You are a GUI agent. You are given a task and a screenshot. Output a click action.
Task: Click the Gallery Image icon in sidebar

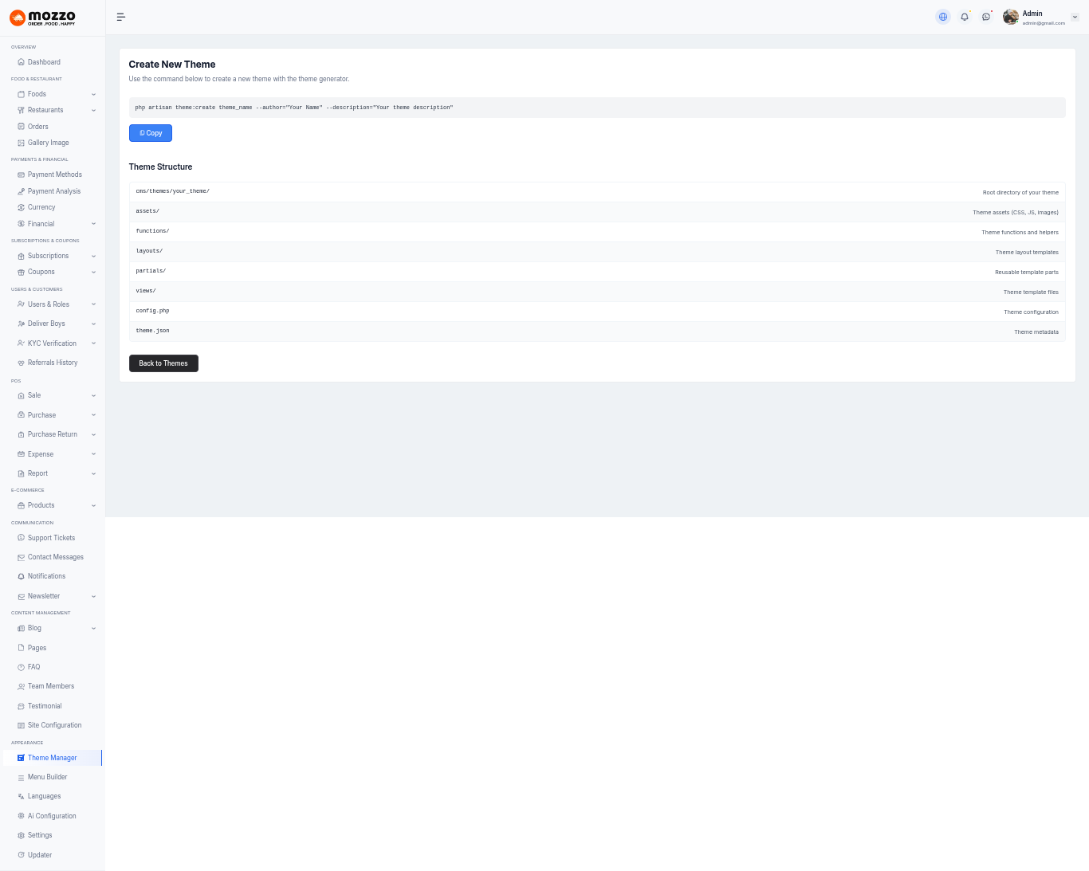click(x=21, y=143)
